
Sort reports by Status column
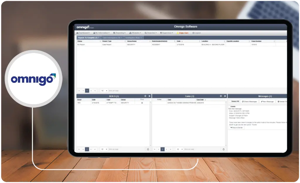pos(80,41)
